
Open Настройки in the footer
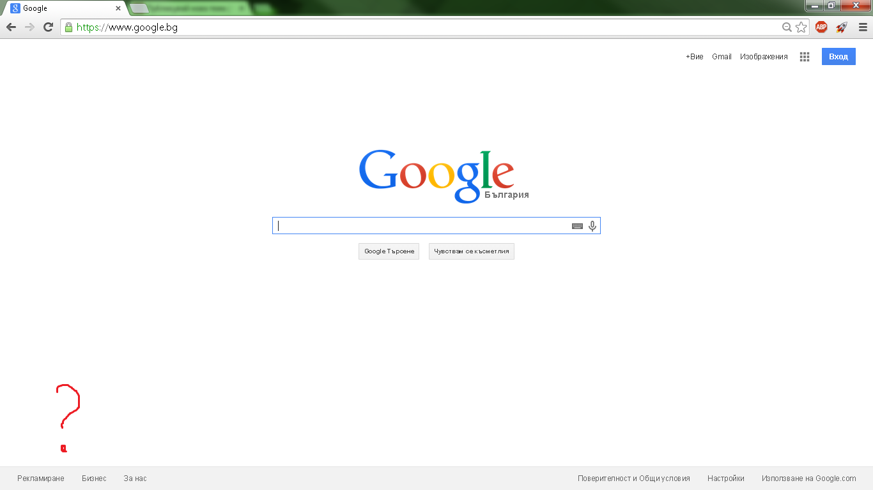[x=725, y=479]
